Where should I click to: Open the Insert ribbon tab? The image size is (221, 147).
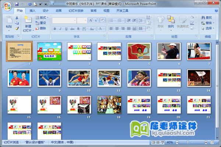pyautogui.click(x=32, y=11)
